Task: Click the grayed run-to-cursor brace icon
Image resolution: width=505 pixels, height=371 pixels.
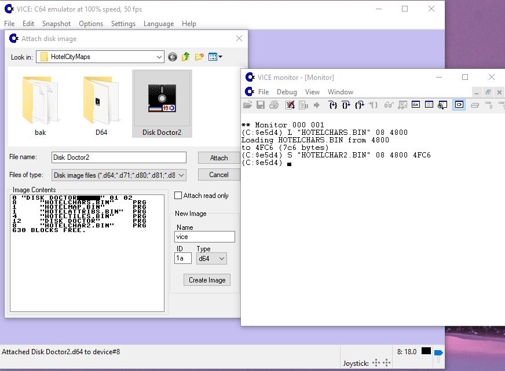Action: pyautogui.click(x=373, y=105)
